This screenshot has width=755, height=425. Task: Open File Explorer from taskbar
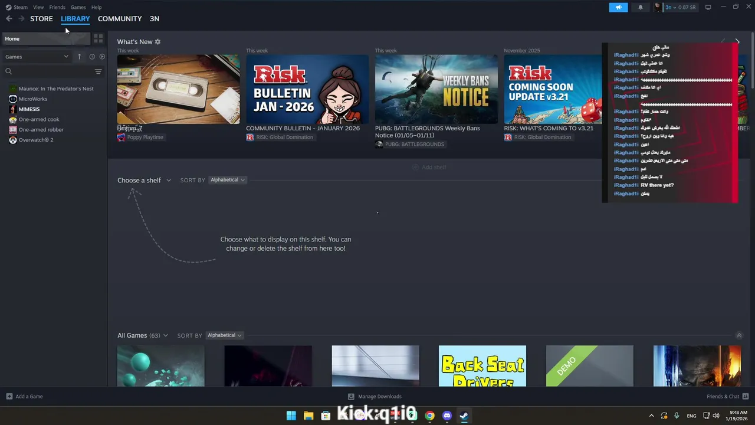point(308,416)
